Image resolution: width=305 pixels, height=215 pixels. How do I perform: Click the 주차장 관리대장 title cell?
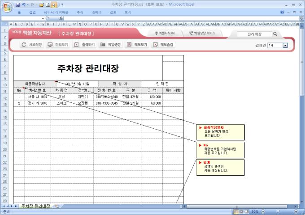[x=88, y=68]
